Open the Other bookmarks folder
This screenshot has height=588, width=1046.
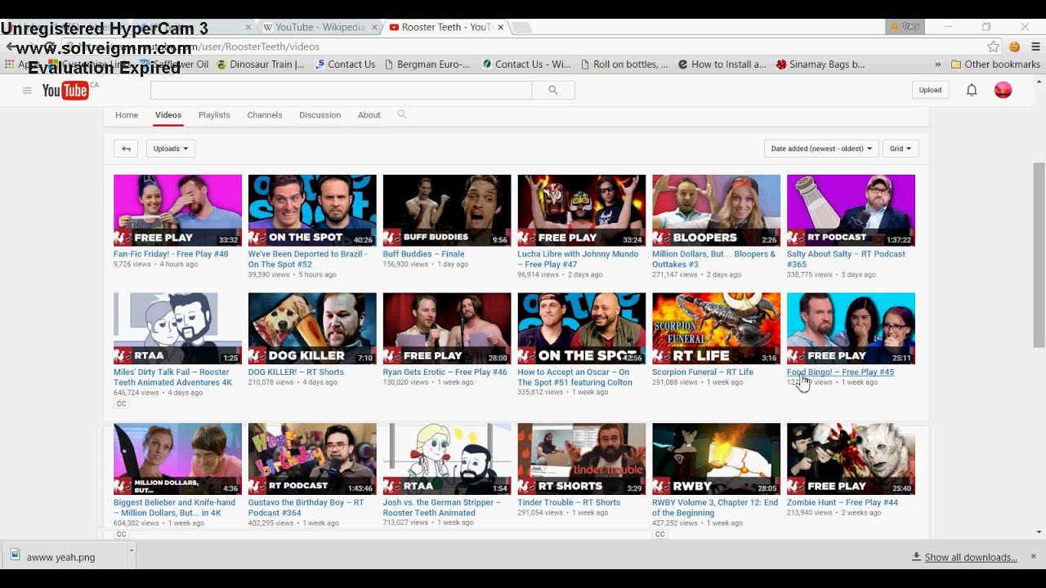(995, 64)
